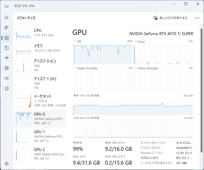Expand the 3D graph type dropdown
This screenshot has width=204, height=170.
tap(75, 41)
